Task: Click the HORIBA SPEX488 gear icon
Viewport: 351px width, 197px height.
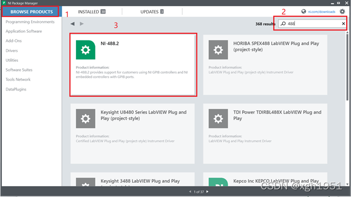Action: [218, 50]
